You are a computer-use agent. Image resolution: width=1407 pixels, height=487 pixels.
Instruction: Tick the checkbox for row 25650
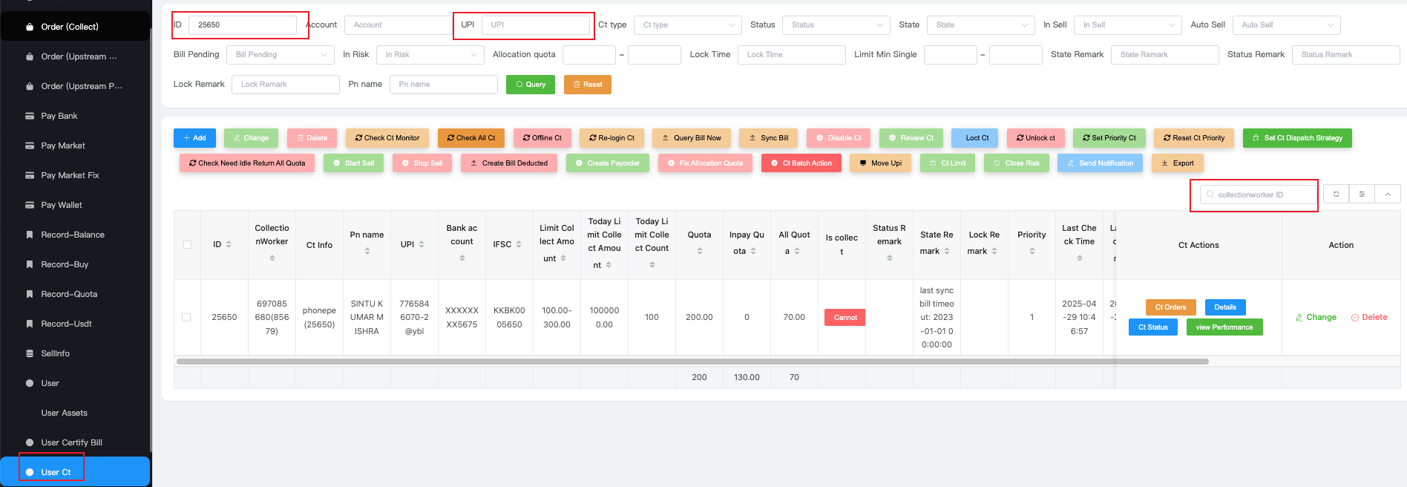click(187, 317)
